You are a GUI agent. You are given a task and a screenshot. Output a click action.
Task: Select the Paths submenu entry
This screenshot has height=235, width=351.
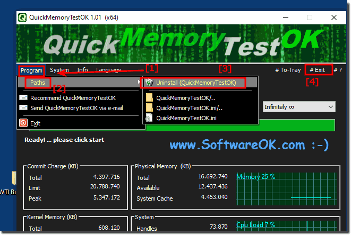coord(80,83)
